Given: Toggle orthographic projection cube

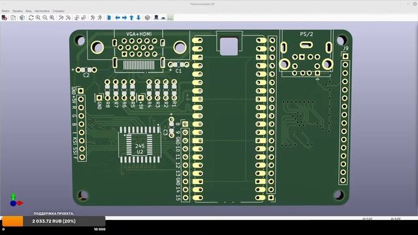Looking at the screenshot, I should (x=148, y=18).
